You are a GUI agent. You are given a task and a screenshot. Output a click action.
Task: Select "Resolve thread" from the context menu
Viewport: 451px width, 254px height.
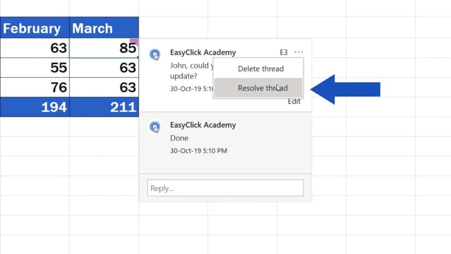coord(262,88)
